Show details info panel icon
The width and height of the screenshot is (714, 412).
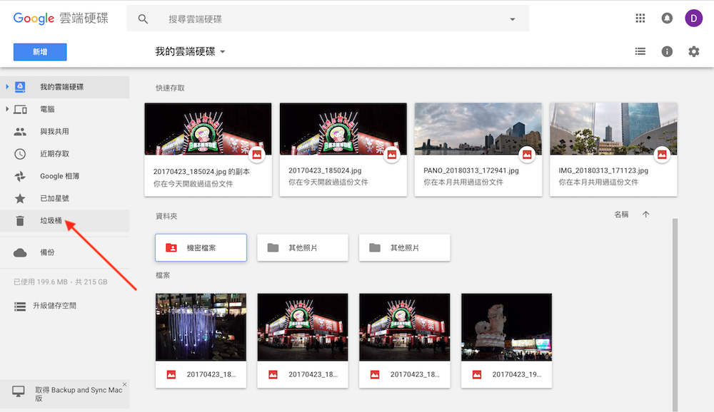coord(667,51)
